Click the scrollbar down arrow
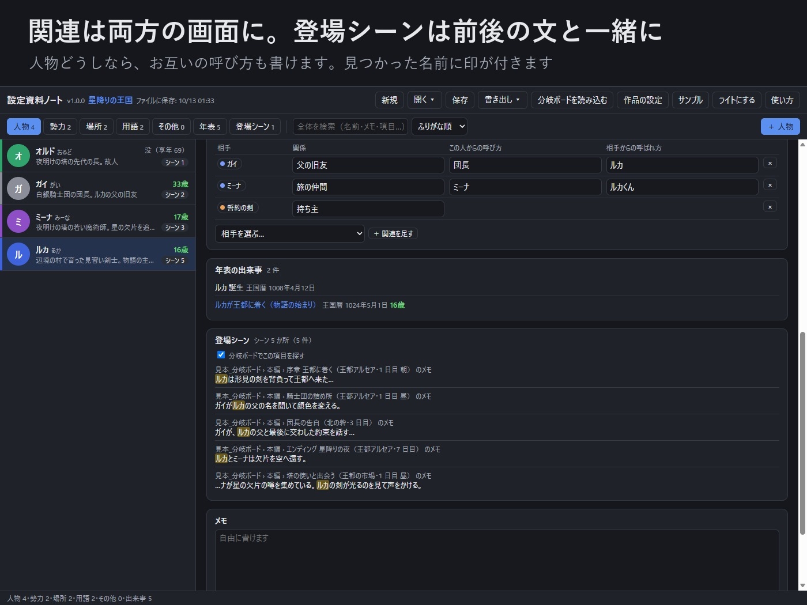The image size is (807, 605). (x=802, y=585)
